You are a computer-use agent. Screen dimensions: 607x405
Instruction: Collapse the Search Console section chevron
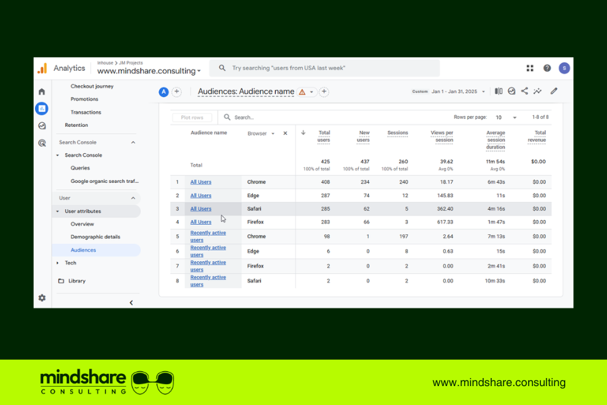(x=133, y=142)
